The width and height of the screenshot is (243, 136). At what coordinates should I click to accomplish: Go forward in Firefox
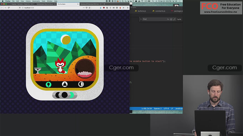click(6, 8)
